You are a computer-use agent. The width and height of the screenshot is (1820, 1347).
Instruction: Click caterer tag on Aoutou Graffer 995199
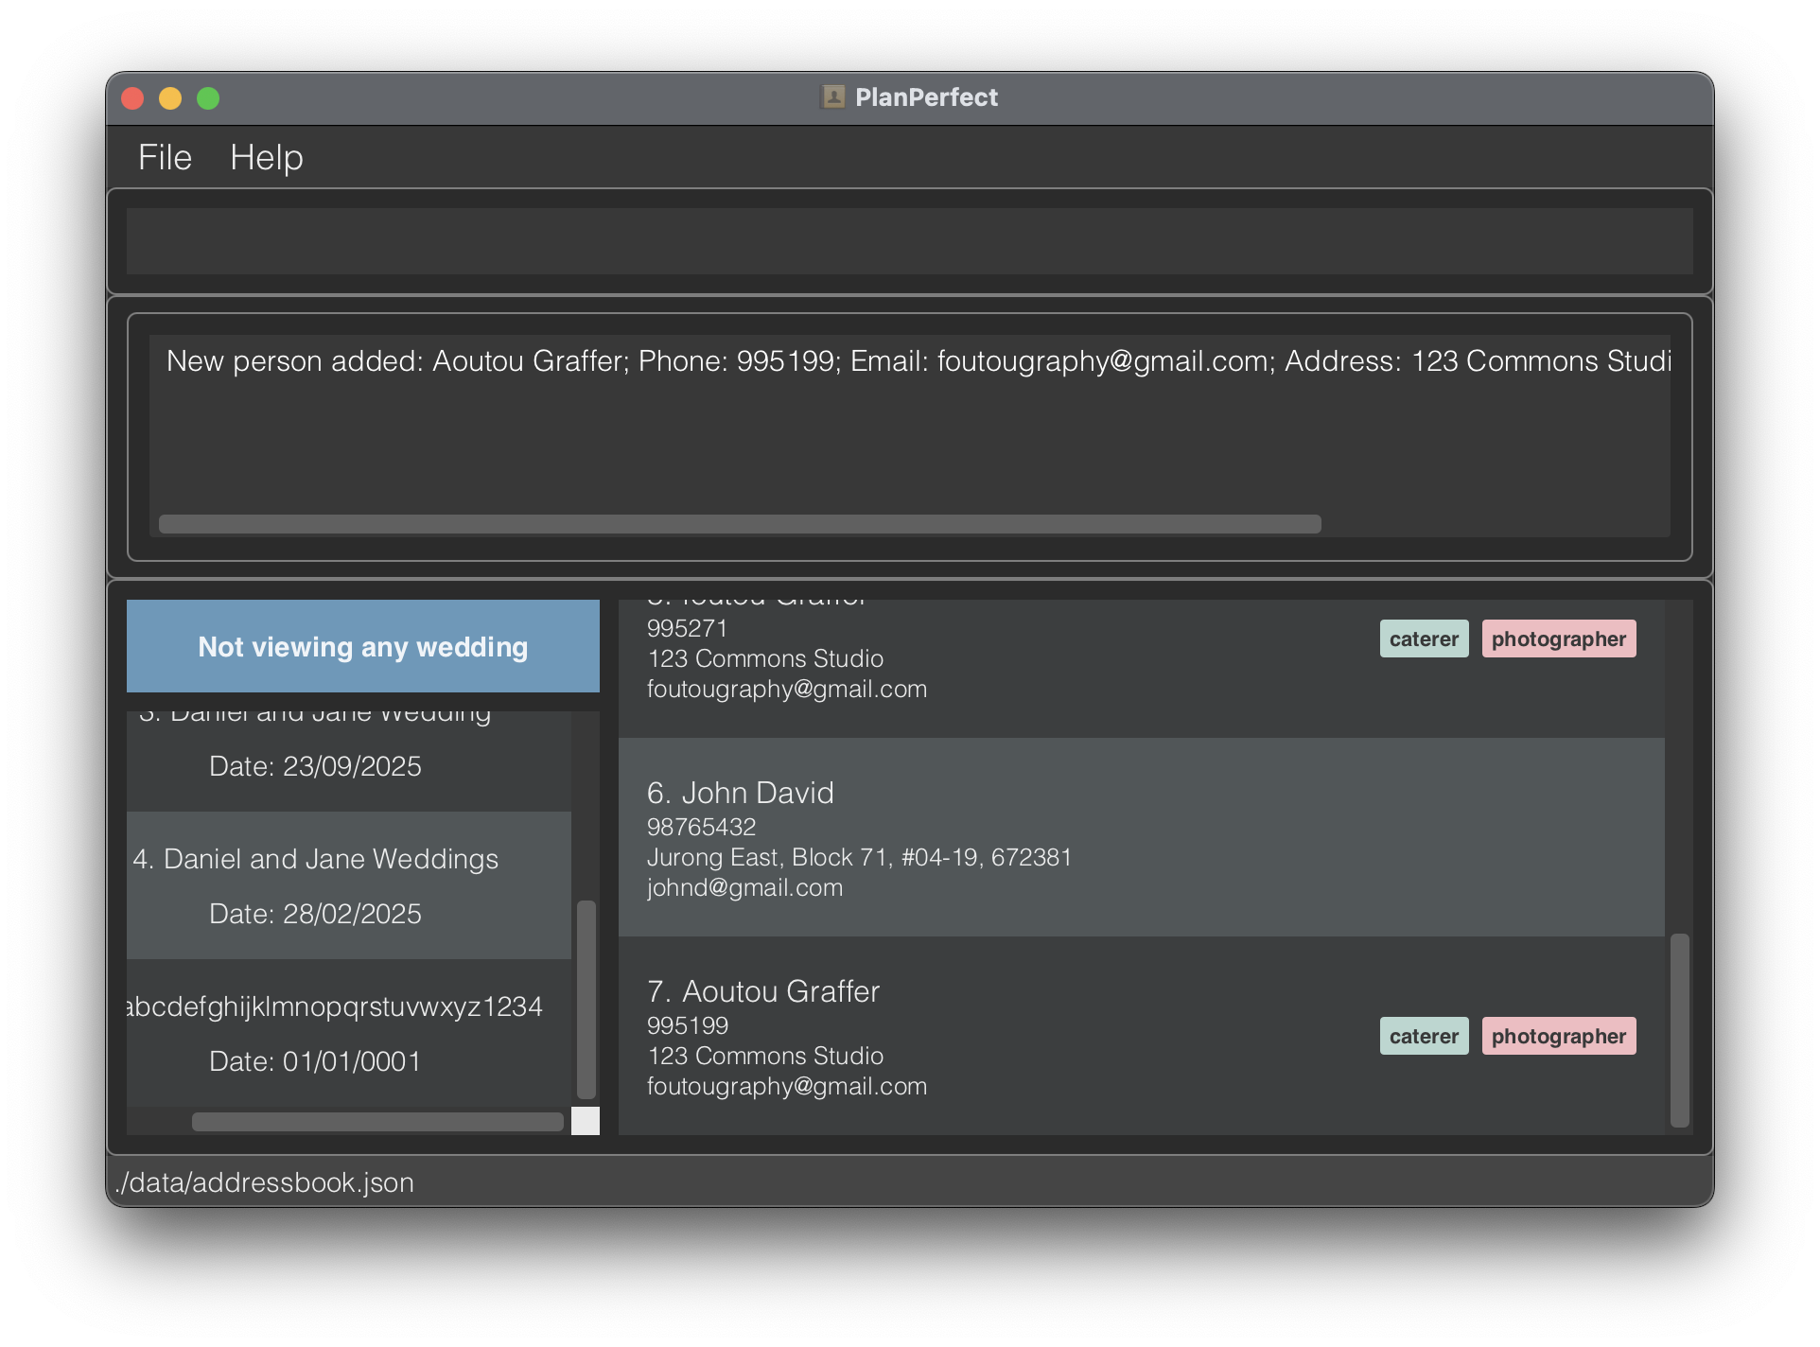[1423, 1036]
